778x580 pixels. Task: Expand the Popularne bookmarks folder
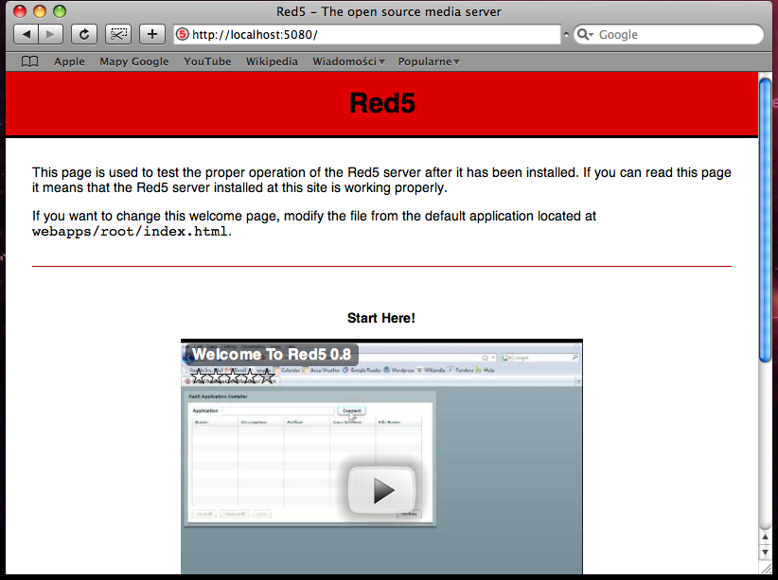pos(429,62)
